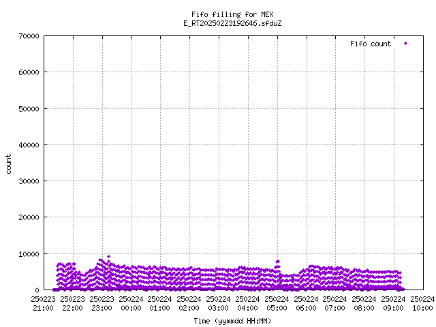The width and height of the screenshot is (436, 327).
Task: Click the y-axis value 70000
Action: 29,36
